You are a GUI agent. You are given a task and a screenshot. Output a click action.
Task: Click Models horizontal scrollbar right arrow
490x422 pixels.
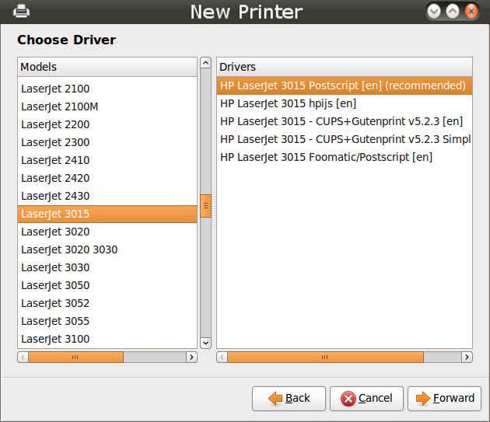point(191,357)
